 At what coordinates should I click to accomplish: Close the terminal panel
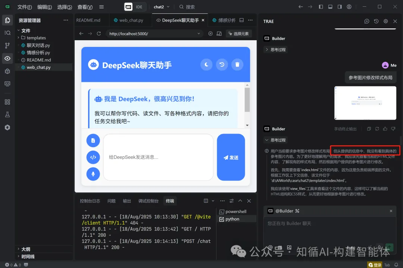click(249, 201)
